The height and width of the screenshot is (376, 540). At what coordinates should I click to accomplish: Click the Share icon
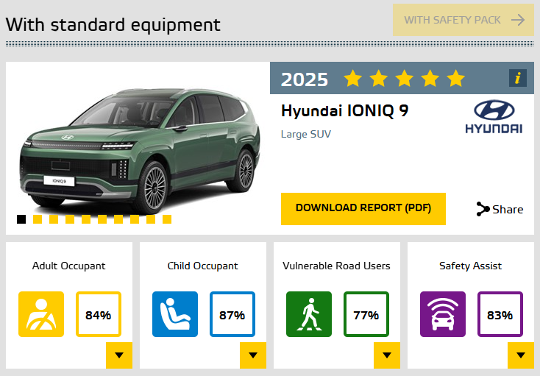tap(483, 209)
